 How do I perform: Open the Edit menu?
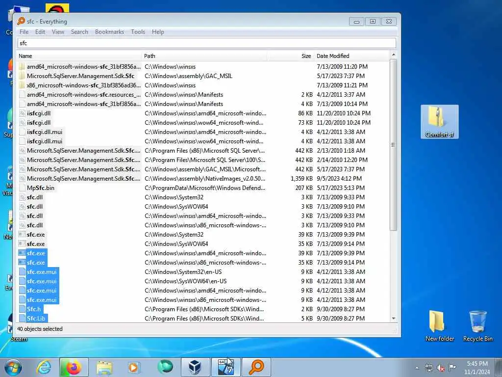(x=40, y=32)
